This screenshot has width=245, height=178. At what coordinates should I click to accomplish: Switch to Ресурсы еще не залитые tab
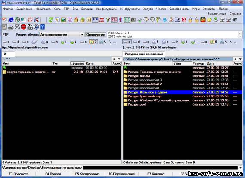144,54
